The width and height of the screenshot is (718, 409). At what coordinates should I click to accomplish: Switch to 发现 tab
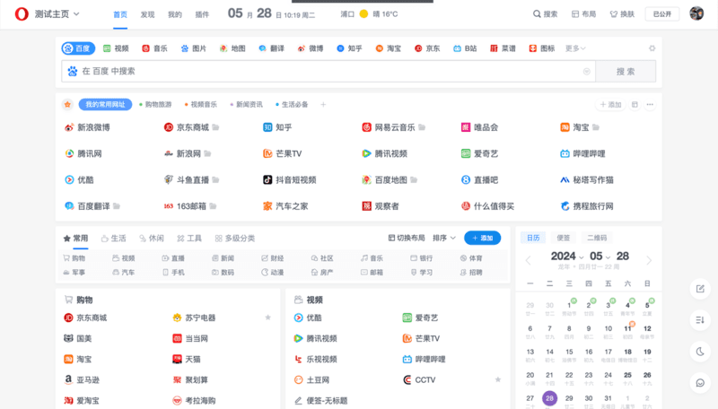147,14
